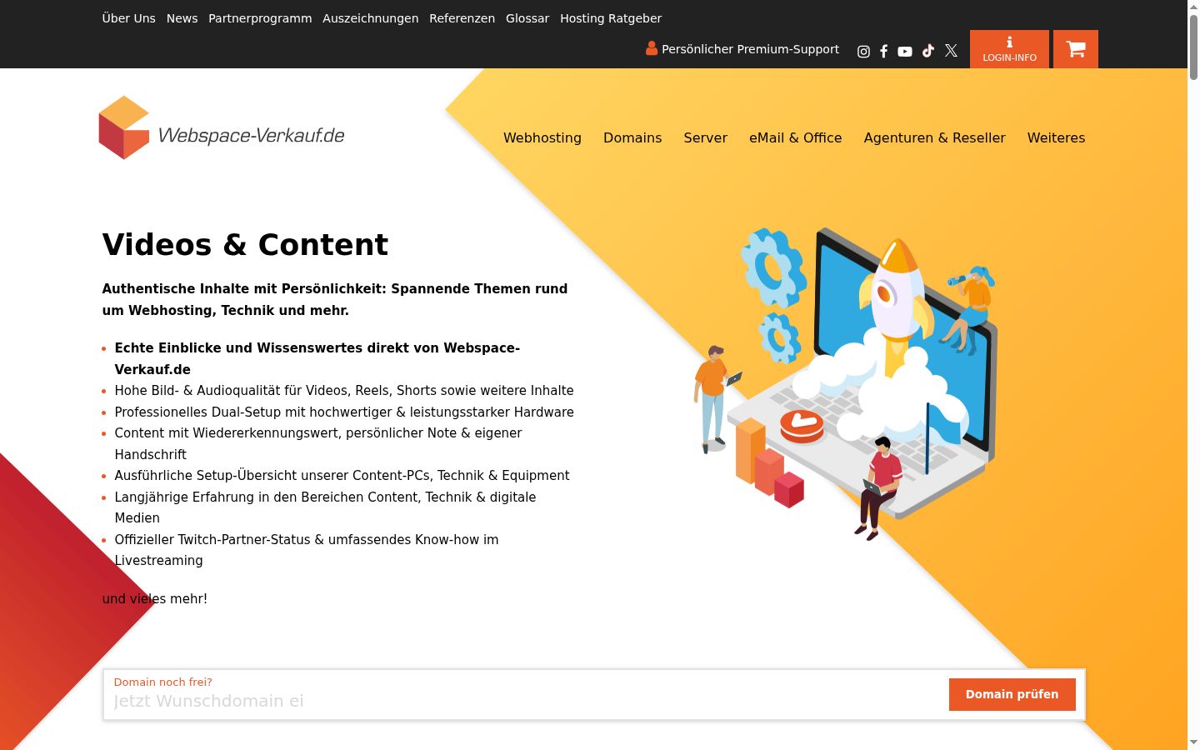1200x750 pixels.
Task: Open the Partnerprogramm link
Action: (x=260, y=18)
